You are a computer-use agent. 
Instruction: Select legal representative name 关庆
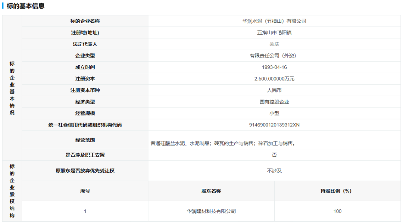point(274,44)
